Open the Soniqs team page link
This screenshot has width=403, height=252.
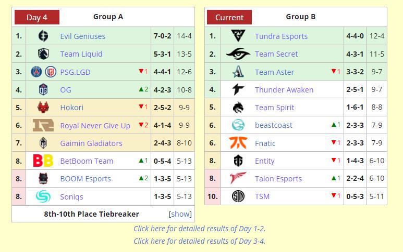(x=72, y=197)
